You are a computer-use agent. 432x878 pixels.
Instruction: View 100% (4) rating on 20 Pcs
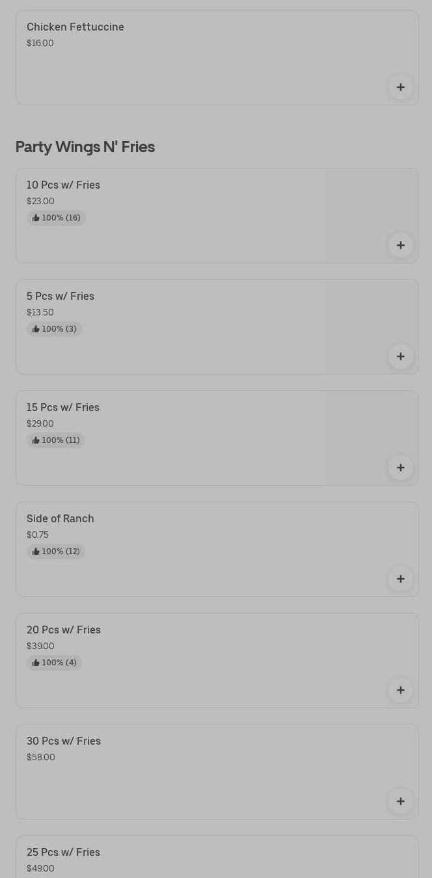coord(55,663)
